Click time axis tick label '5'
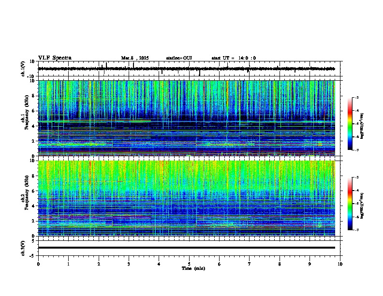The width and height of the screenshot is (383, 296). pyautogui.click(x=189, y=264)
